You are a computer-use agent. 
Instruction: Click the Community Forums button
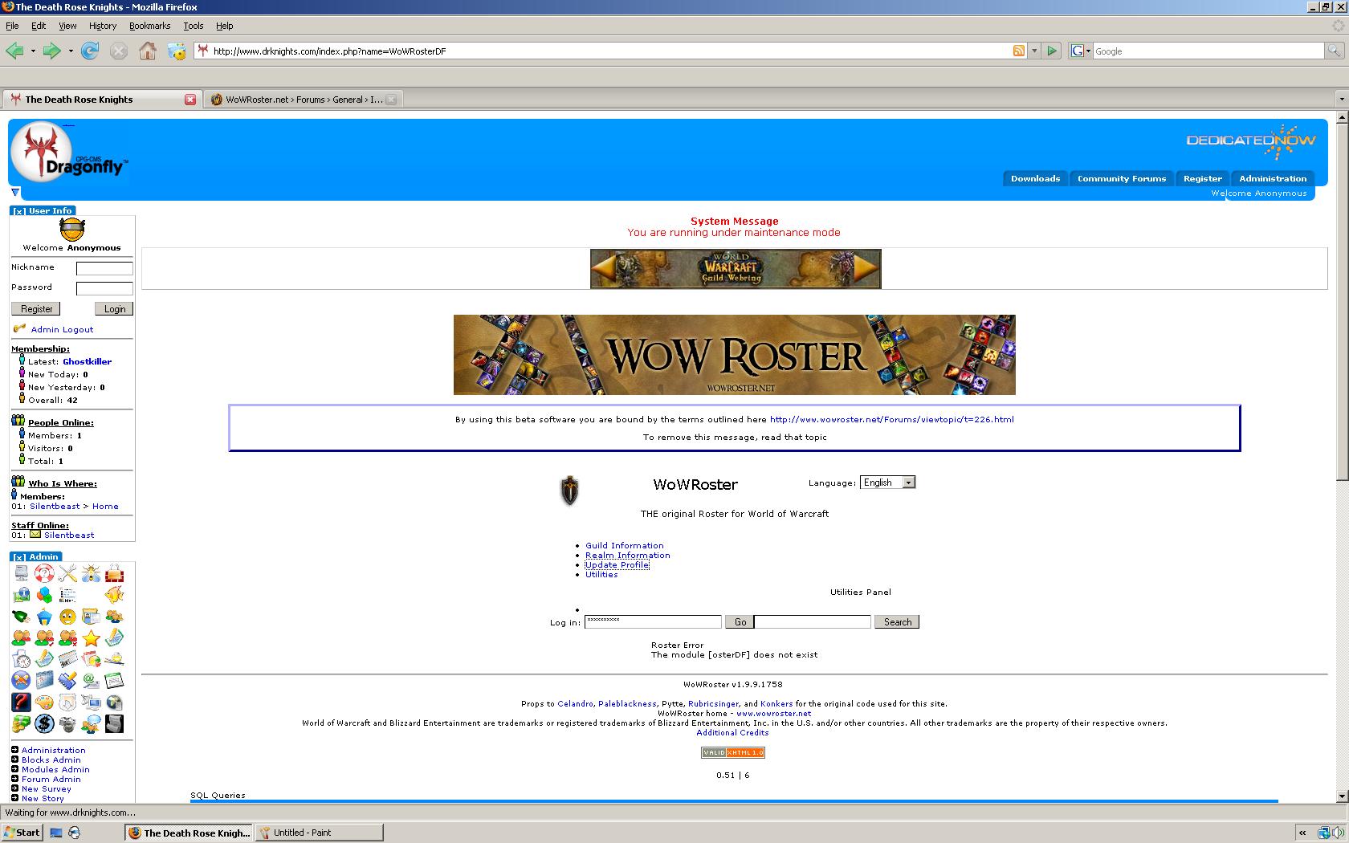(x=1121, y=179)
